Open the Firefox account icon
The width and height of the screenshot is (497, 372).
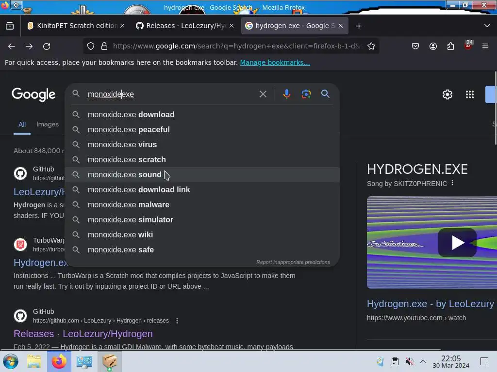point(433,46)
